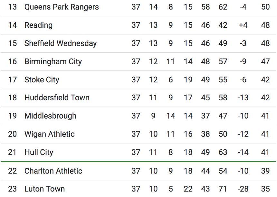The width and height of the screenshot is (277, 197).
Task: Click the Reading team name
Action: [x=38, y=25]
